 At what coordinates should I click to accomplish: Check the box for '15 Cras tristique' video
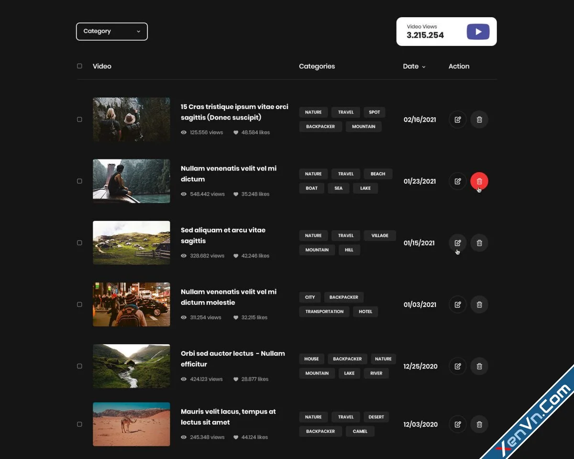tap(79, 120)
